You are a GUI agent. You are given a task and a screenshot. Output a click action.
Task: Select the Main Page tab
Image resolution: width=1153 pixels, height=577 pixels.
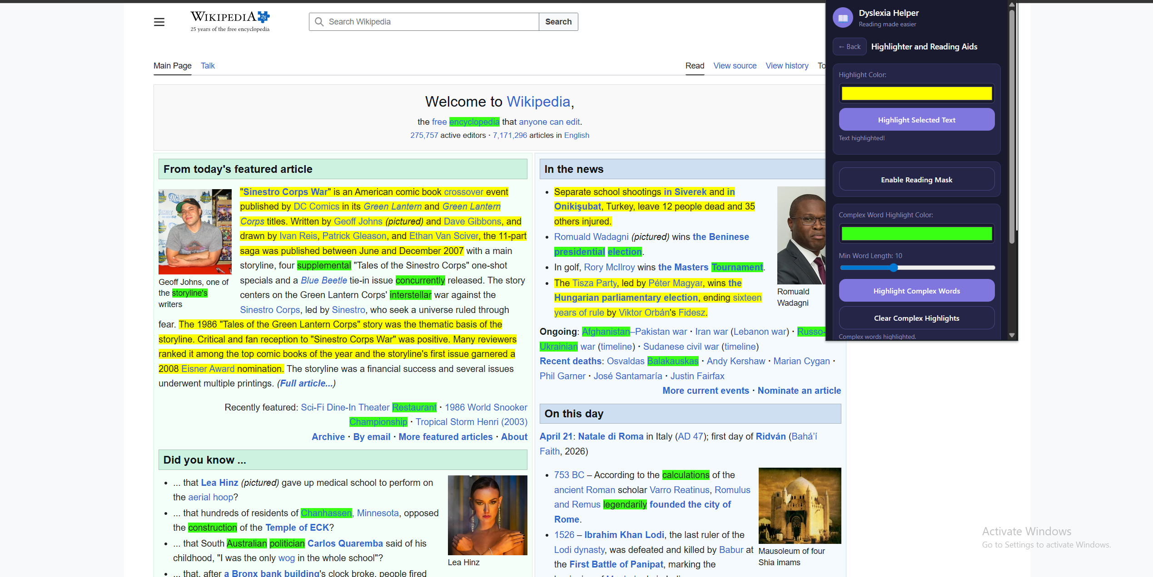[x=173, y=66]
